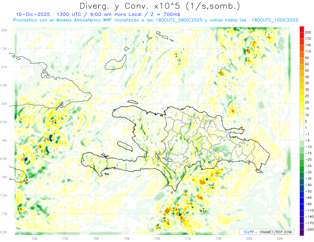Click the '22N' latitude label
The width and height of the screenshot is (314, 242).
[4, 30]
